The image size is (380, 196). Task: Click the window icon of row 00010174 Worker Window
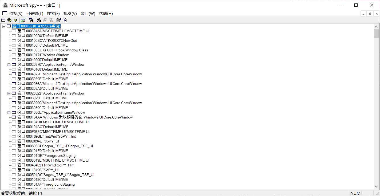point(14,55)
